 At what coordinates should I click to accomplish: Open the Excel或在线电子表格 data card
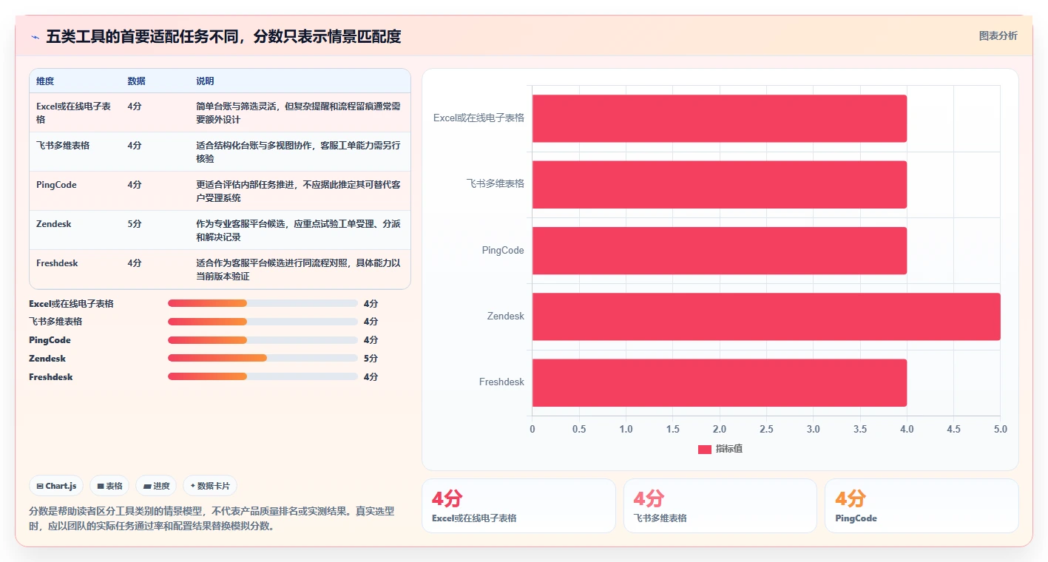tap(518, 506)
